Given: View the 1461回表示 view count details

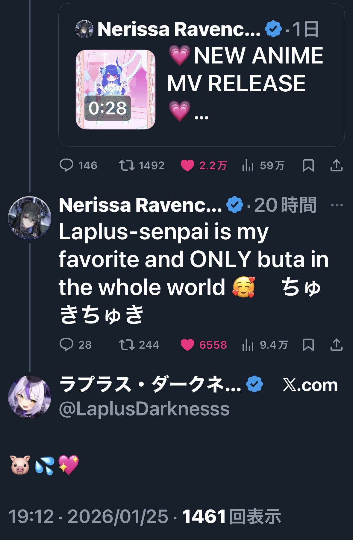Looking at the screenshot, I should click(231, 517).
